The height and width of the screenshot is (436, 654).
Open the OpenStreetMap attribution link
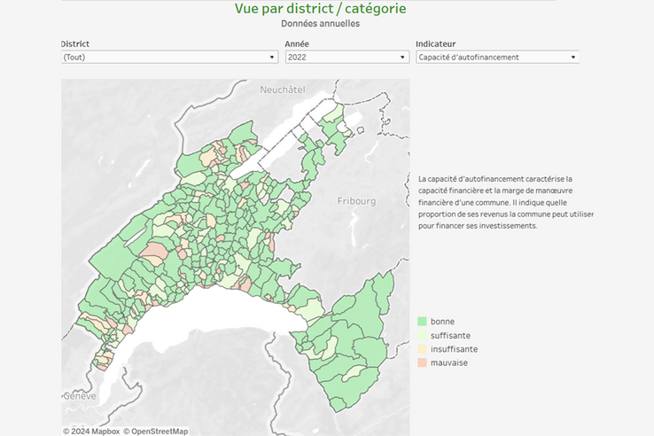click(x=156, y=431)
